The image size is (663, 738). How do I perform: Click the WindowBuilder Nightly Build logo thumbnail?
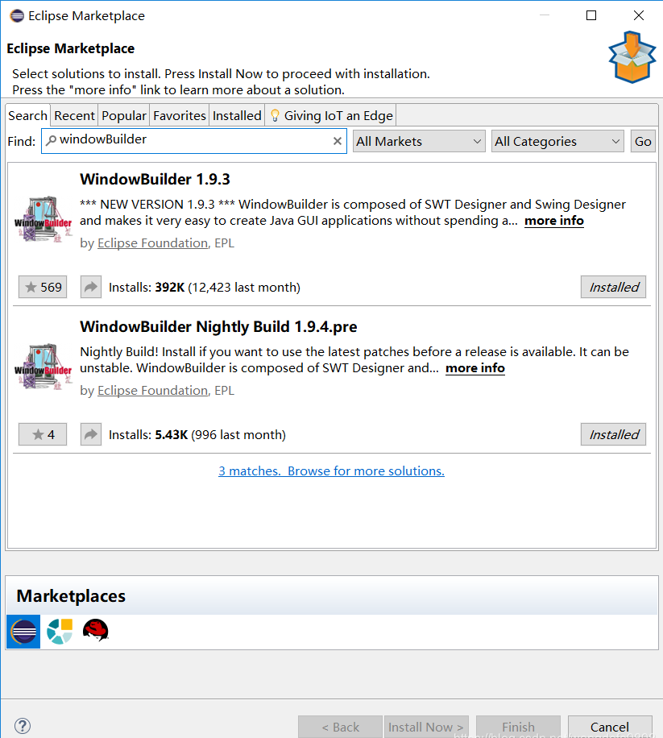44,367
